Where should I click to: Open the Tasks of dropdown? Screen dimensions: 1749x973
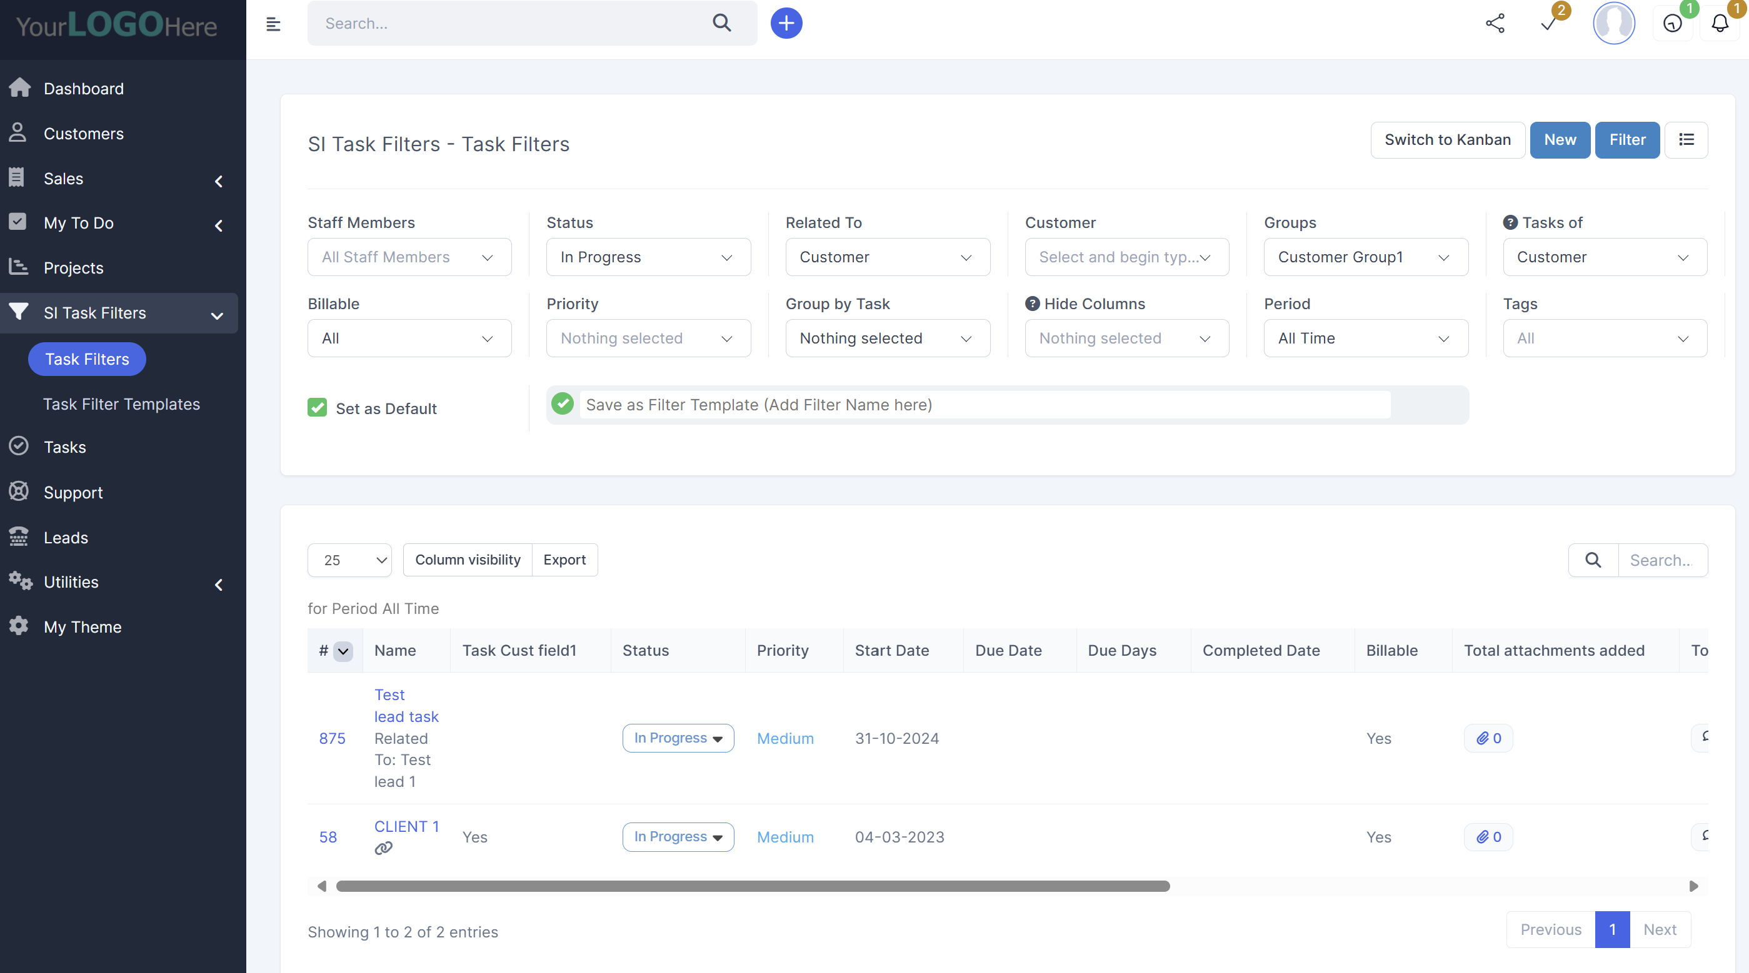(1605, 257)
